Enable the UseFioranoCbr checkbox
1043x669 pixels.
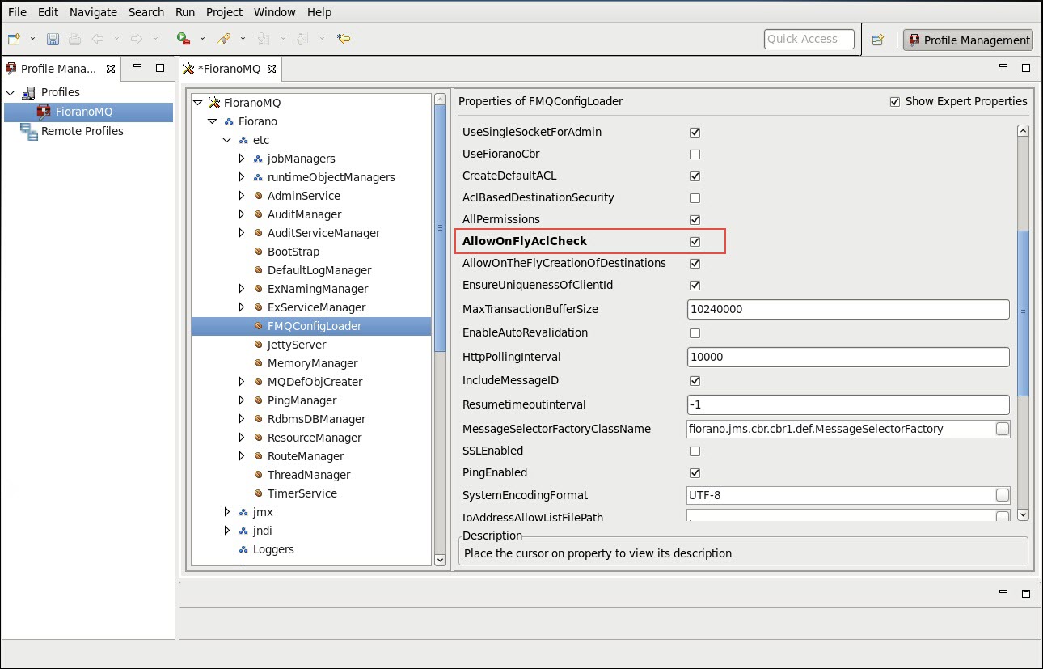695,155
